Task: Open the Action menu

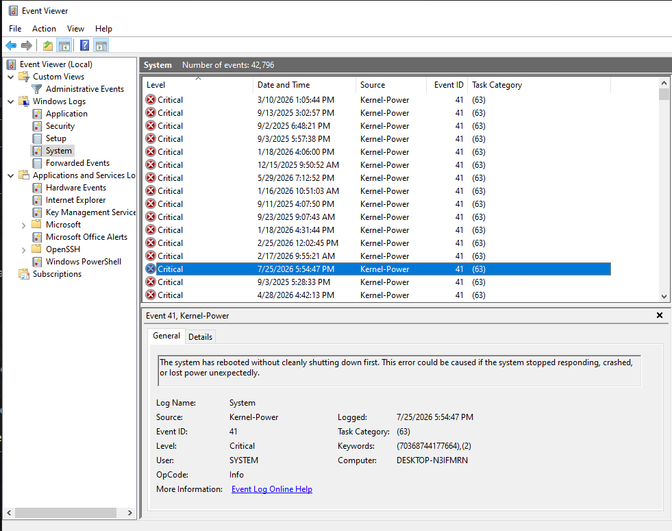Action: coord(44,29)
